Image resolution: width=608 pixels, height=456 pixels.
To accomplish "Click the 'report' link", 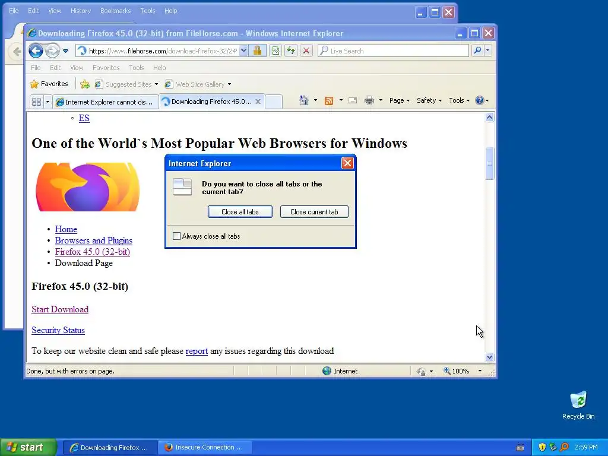I will (197, 351).
